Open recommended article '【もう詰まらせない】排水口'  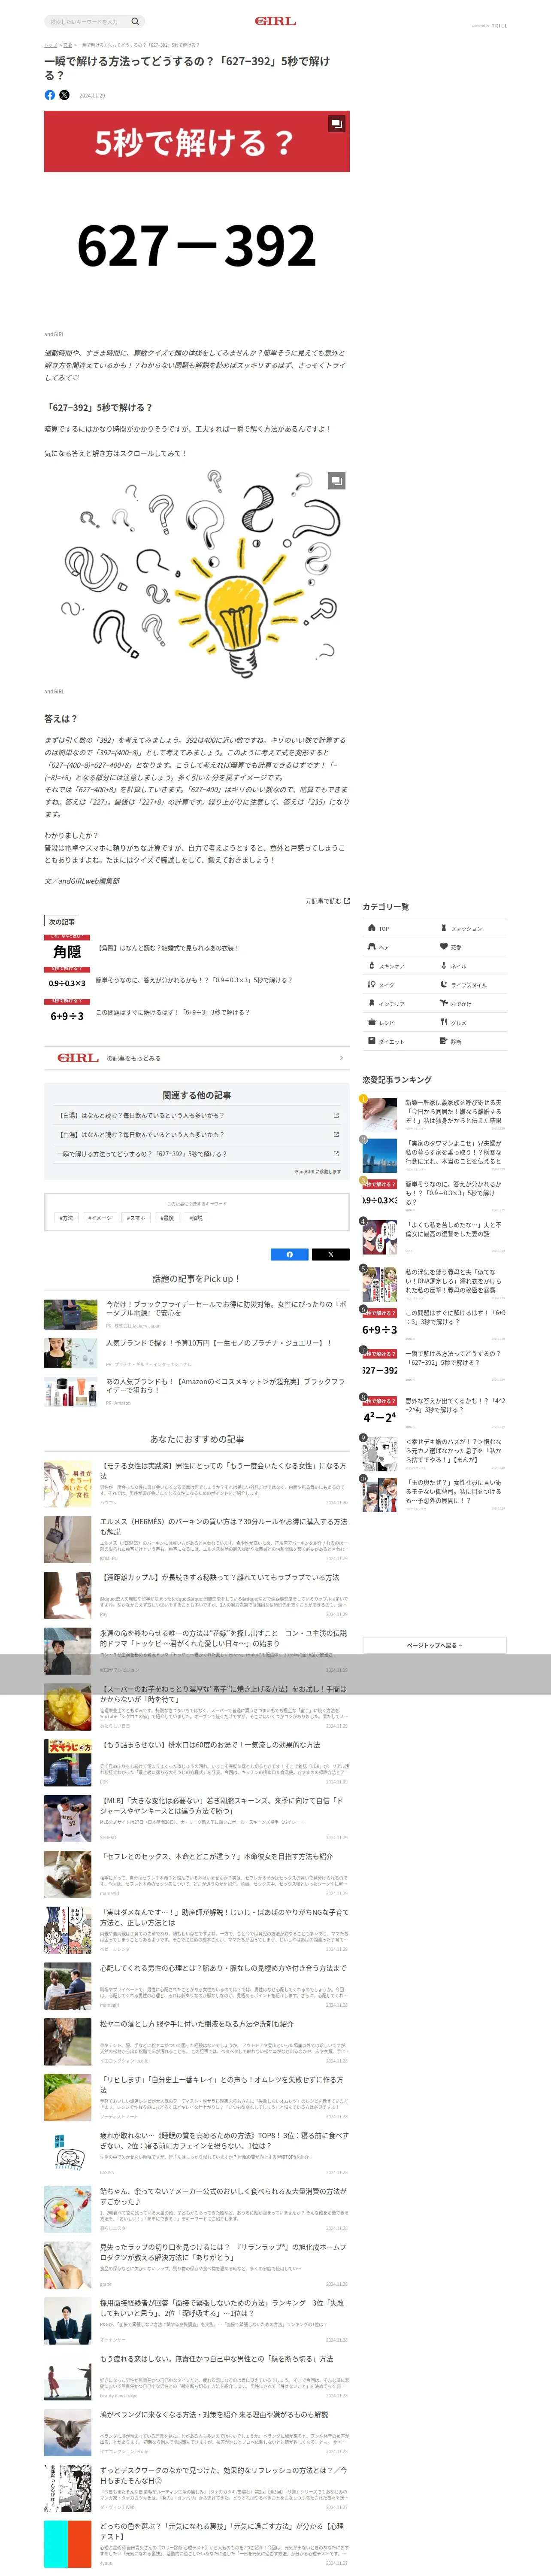(197, 1762)
